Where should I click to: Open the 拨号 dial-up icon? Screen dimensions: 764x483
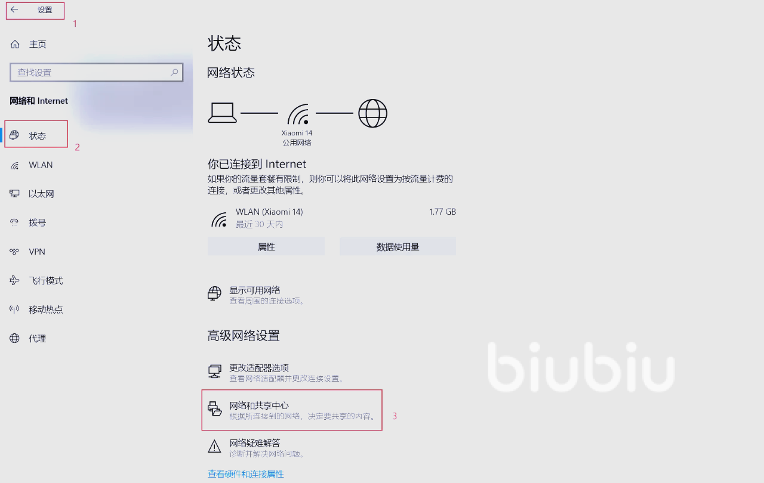(x=15, y=222)
